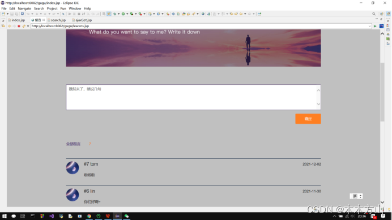The height and width of the screenshot is (220, 392).
Task: Open the Run launch dropdown arrow
Action: click(127, 14)
